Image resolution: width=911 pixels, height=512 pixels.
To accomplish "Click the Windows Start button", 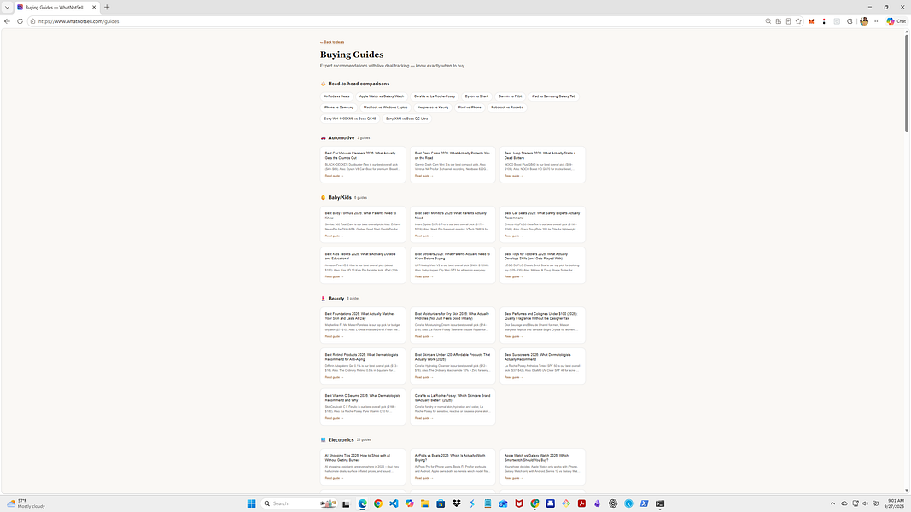I will [252, 503].
